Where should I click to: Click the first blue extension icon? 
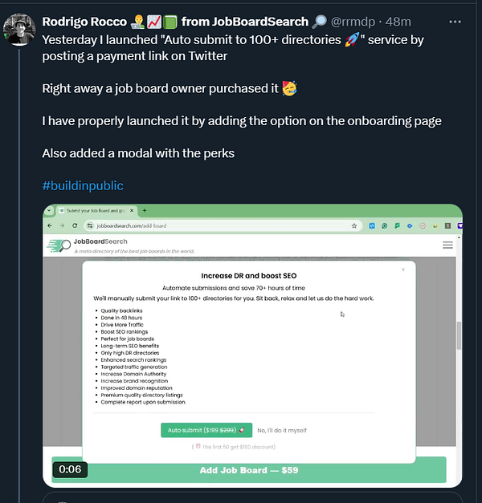[x=373, y=226]
